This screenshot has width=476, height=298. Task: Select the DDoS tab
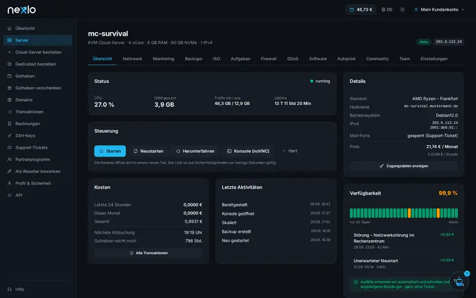(x=293, y=58)
